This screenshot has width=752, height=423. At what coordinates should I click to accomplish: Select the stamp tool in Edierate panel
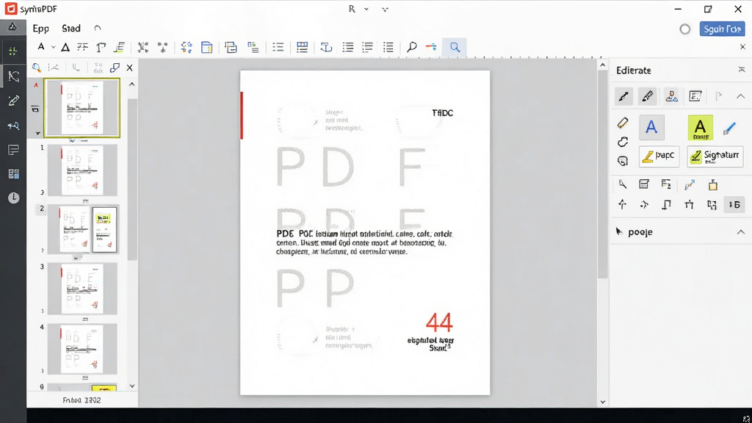click(x=671, y=96)
